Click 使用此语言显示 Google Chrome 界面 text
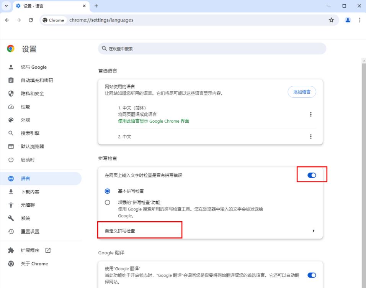Viewport: 366px width, 288px height. pyautogui.click(x=154, y=121)
